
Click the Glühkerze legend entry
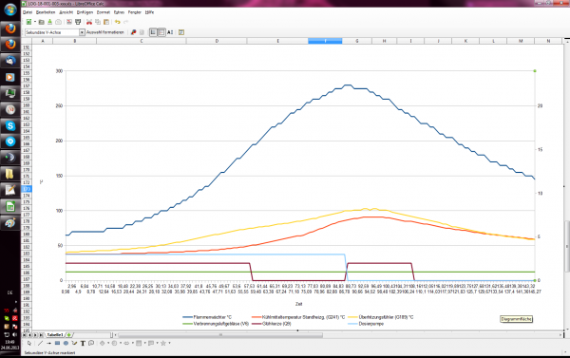click(x=271, y=324)
